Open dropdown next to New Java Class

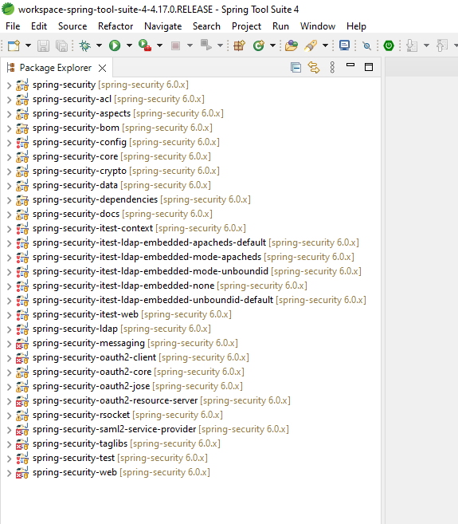272,45
